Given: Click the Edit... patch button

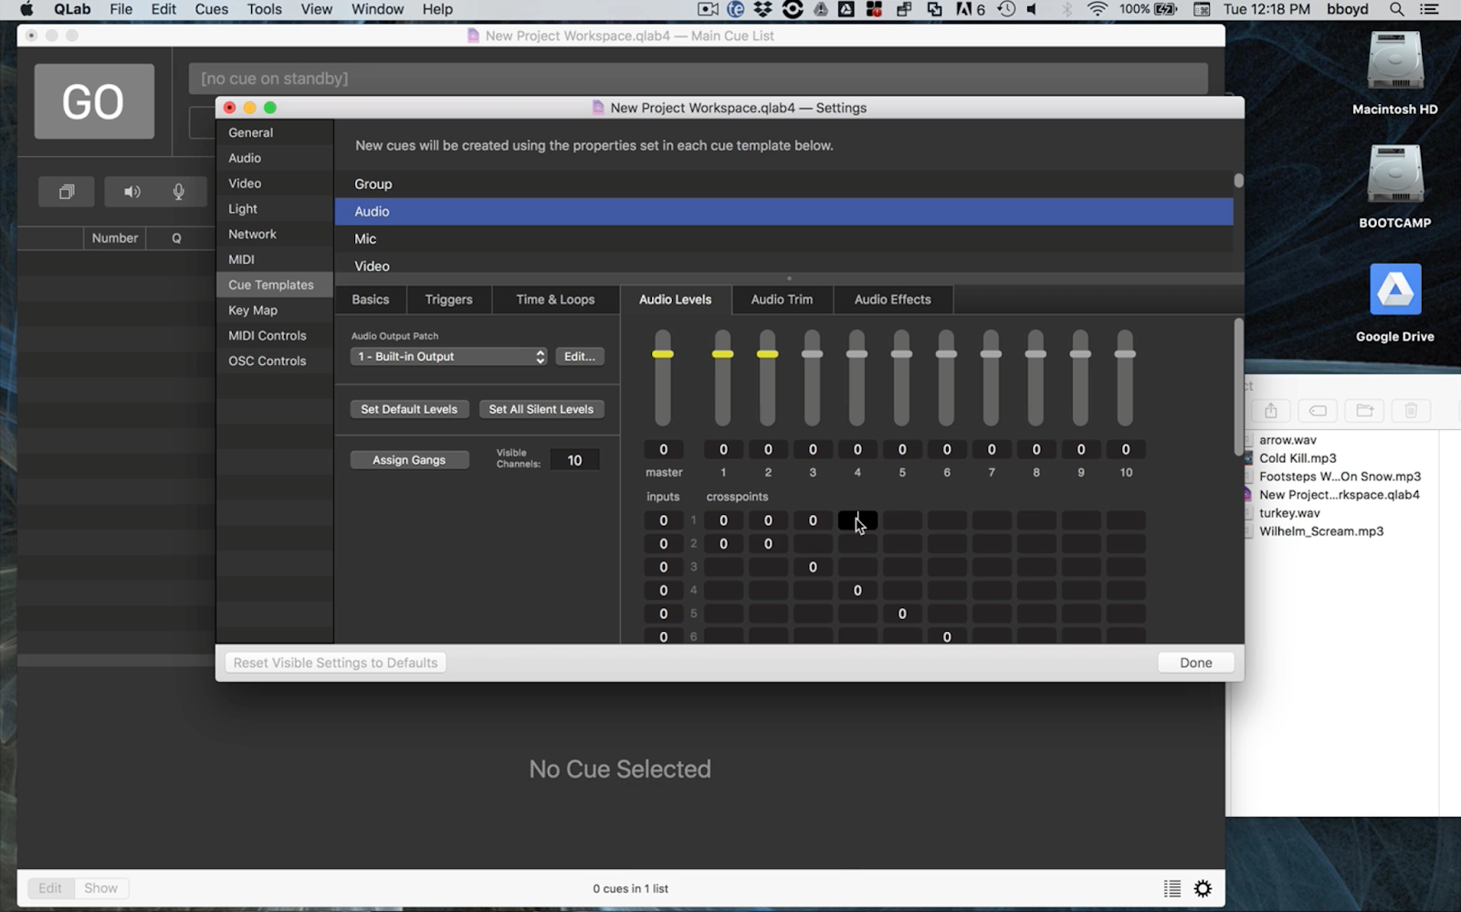Looking at the screenshot, I should pyautogui.click(x=580, y=356).
